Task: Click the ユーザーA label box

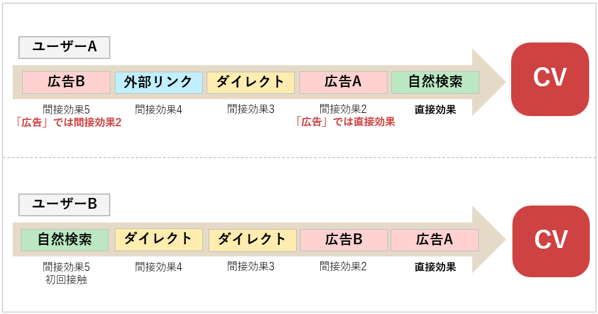Action: tap(64, 48)
